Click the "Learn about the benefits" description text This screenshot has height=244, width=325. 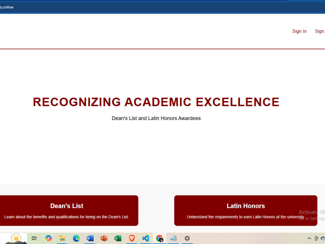(x=67, y=217)
